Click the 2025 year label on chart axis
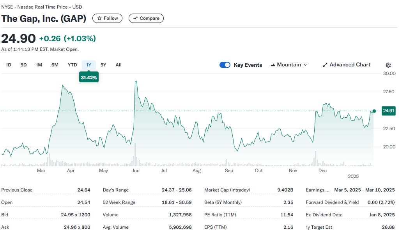 click(x=353, y=176)
